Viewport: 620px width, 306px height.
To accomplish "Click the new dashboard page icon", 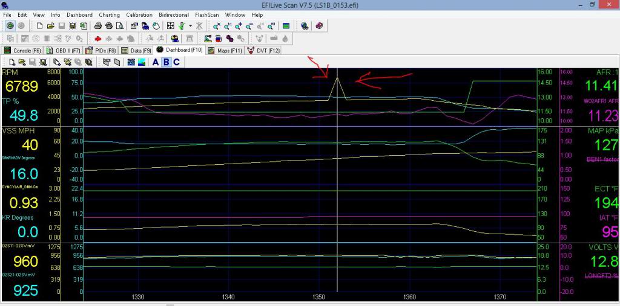I will (12, 62).
